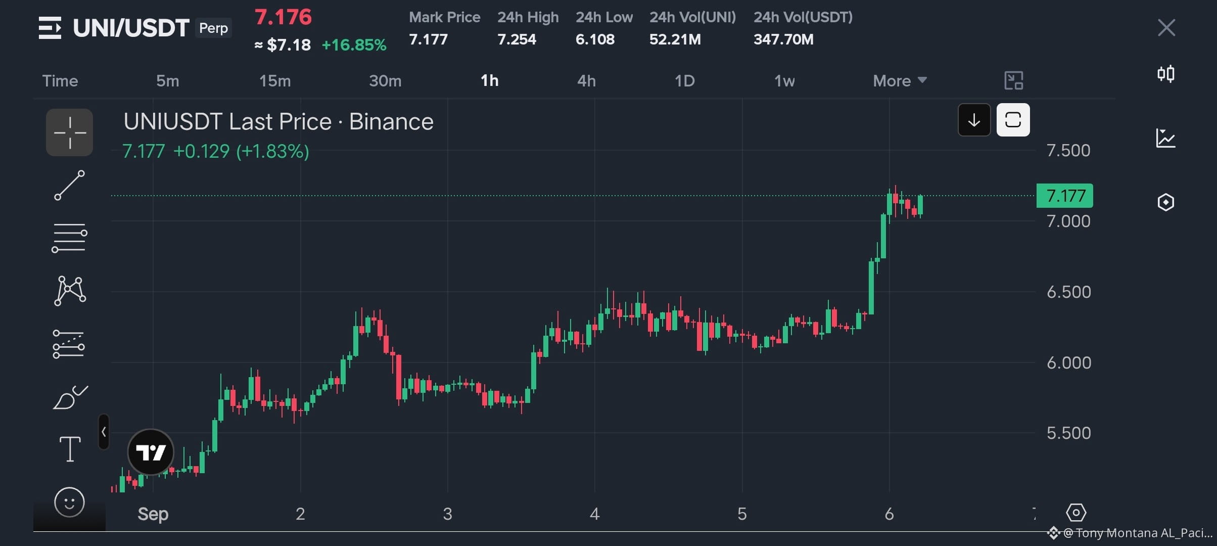Image resolution: width=1217 pixels, height=546 pixels.
Task: Select the 15m interval
Action: pyautogui.click(x=275, y=81)
